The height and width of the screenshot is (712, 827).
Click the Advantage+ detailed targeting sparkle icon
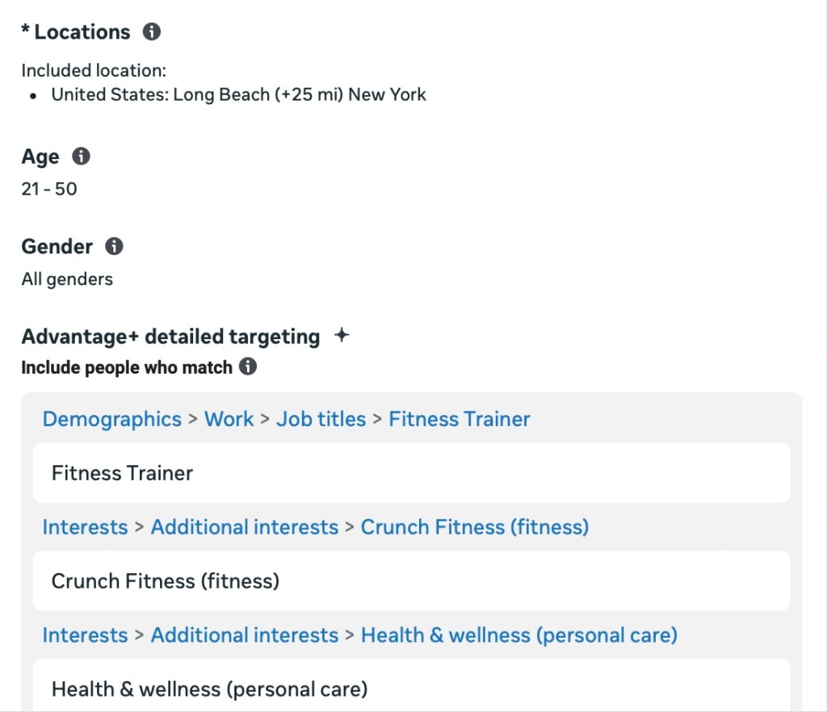click(342, 336)
